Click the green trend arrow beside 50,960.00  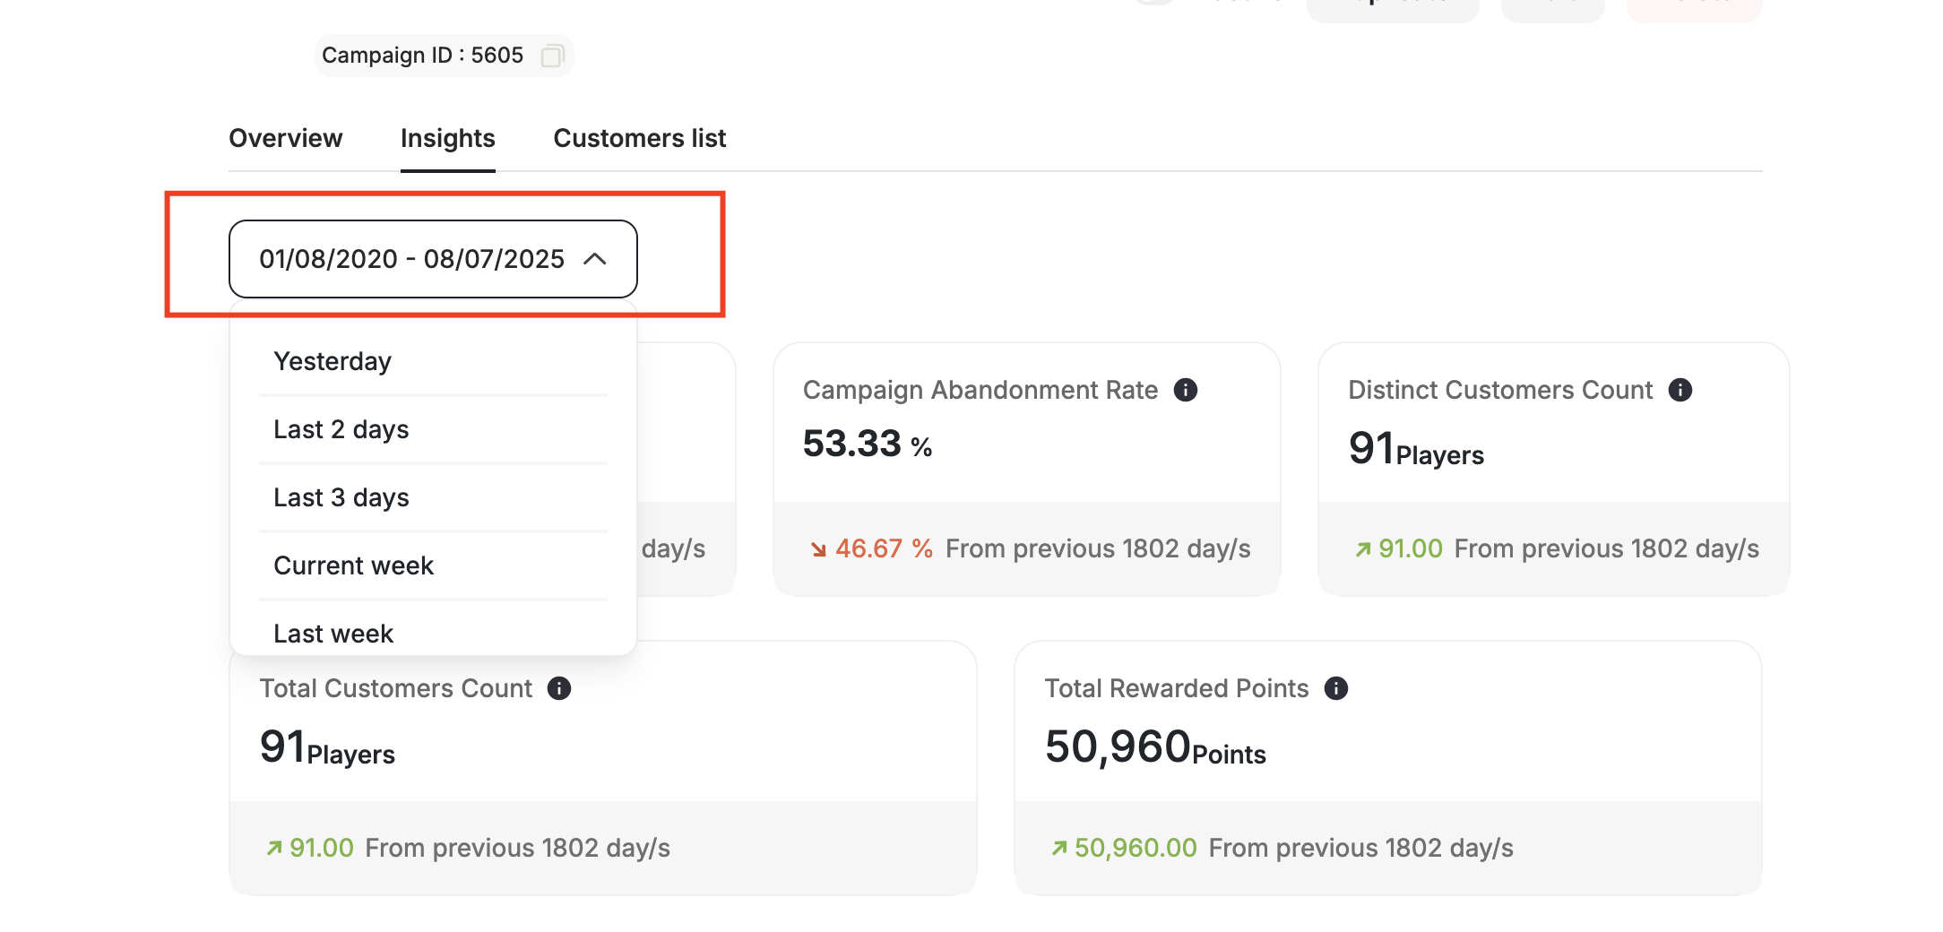(x=1059, y=847)
